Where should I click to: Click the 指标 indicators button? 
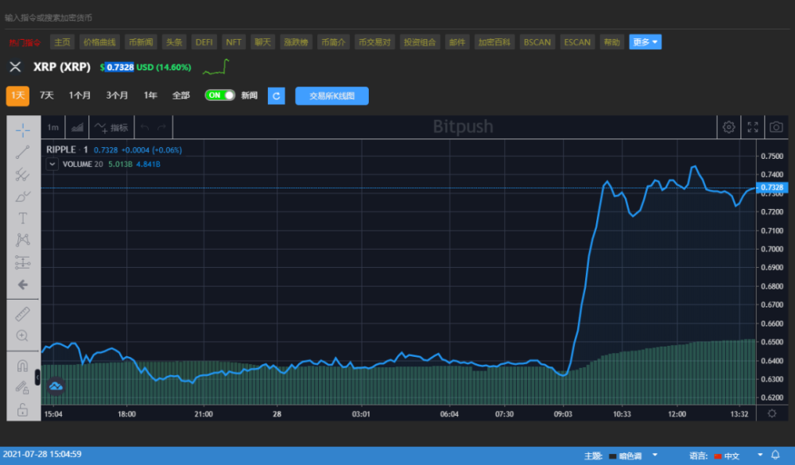pyautogui.click(x=121, y=126)
